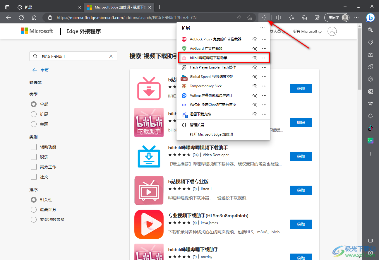Sort by 安装次数最多 radio button
The width and height of the screenshot is (379, 260).
[34, 220]
